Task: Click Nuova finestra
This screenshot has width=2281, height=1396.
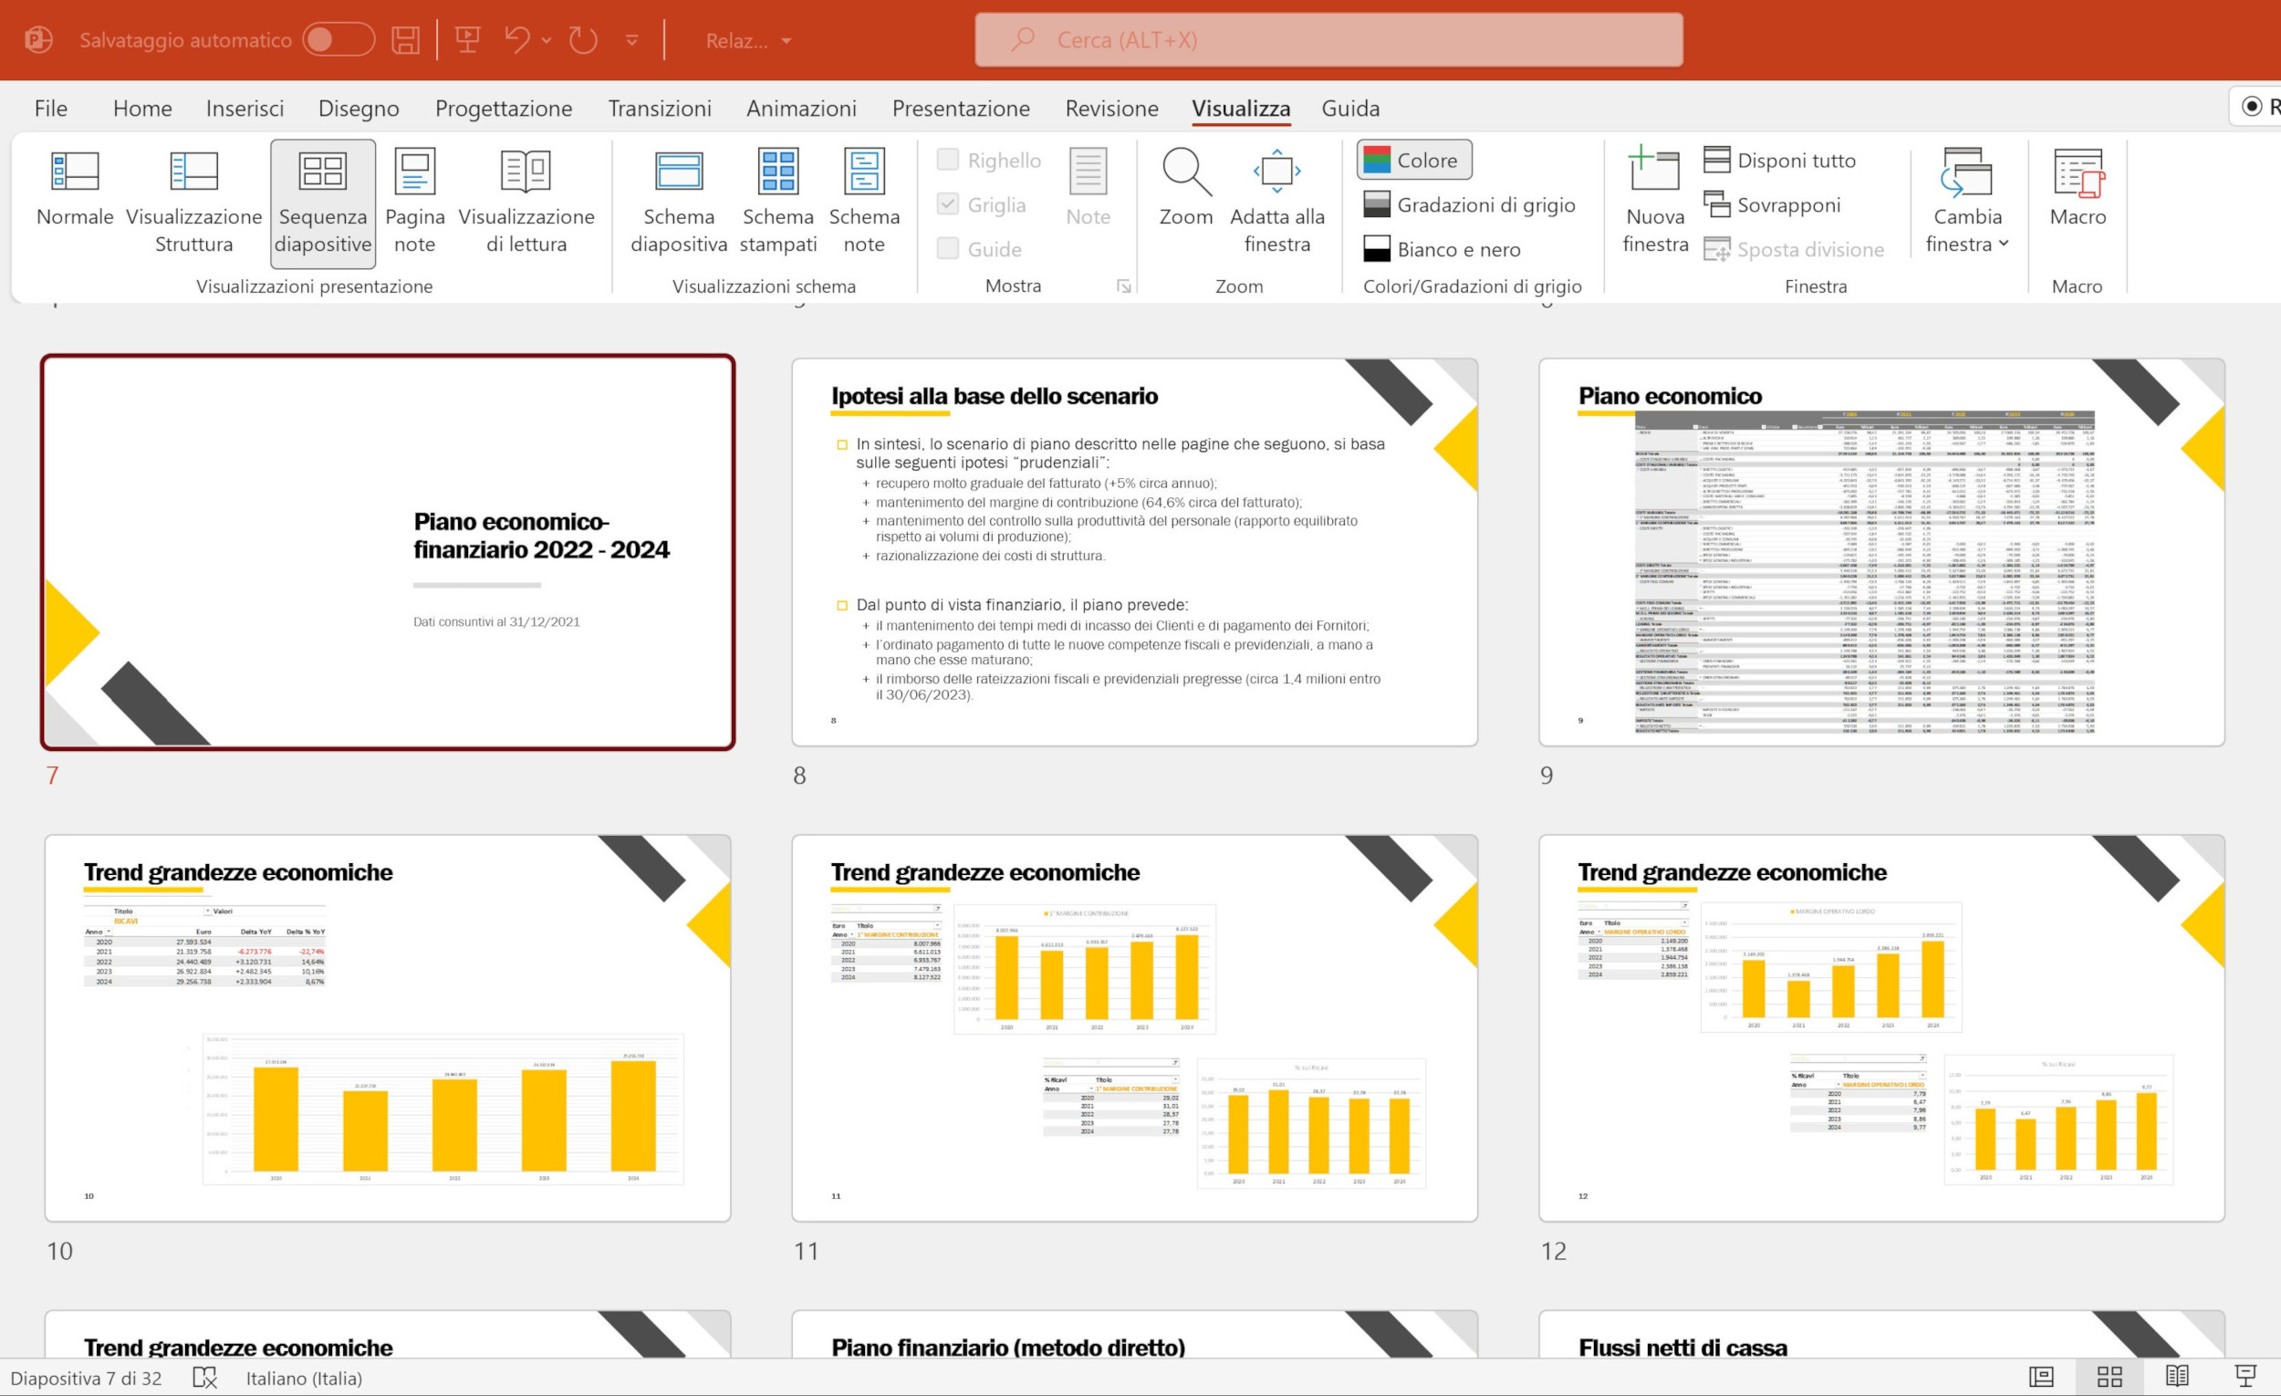Action: [1655, 203]
